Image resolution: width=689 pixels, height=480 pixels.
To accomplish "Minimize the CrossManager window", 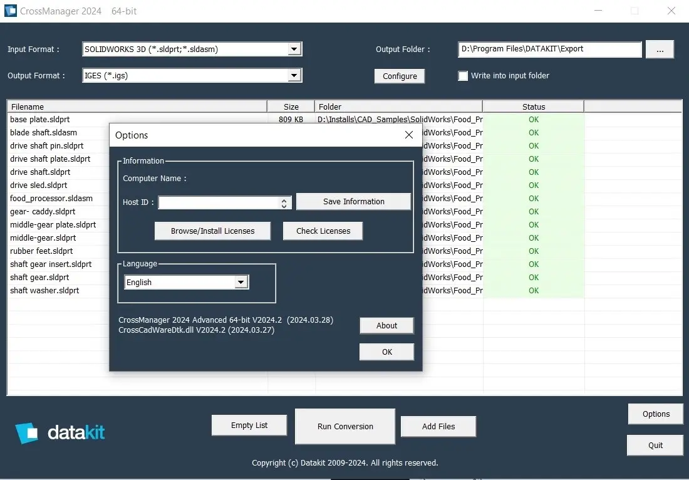I will tap(598, 11).
